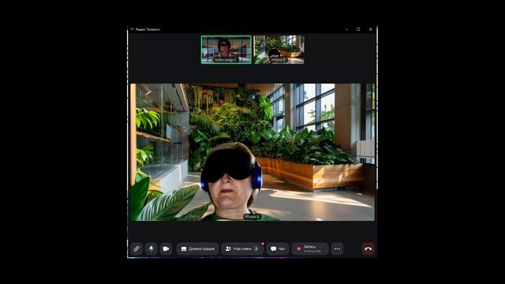
Task: End the call with the red hang-up button
Action: (x=368, y=249)
